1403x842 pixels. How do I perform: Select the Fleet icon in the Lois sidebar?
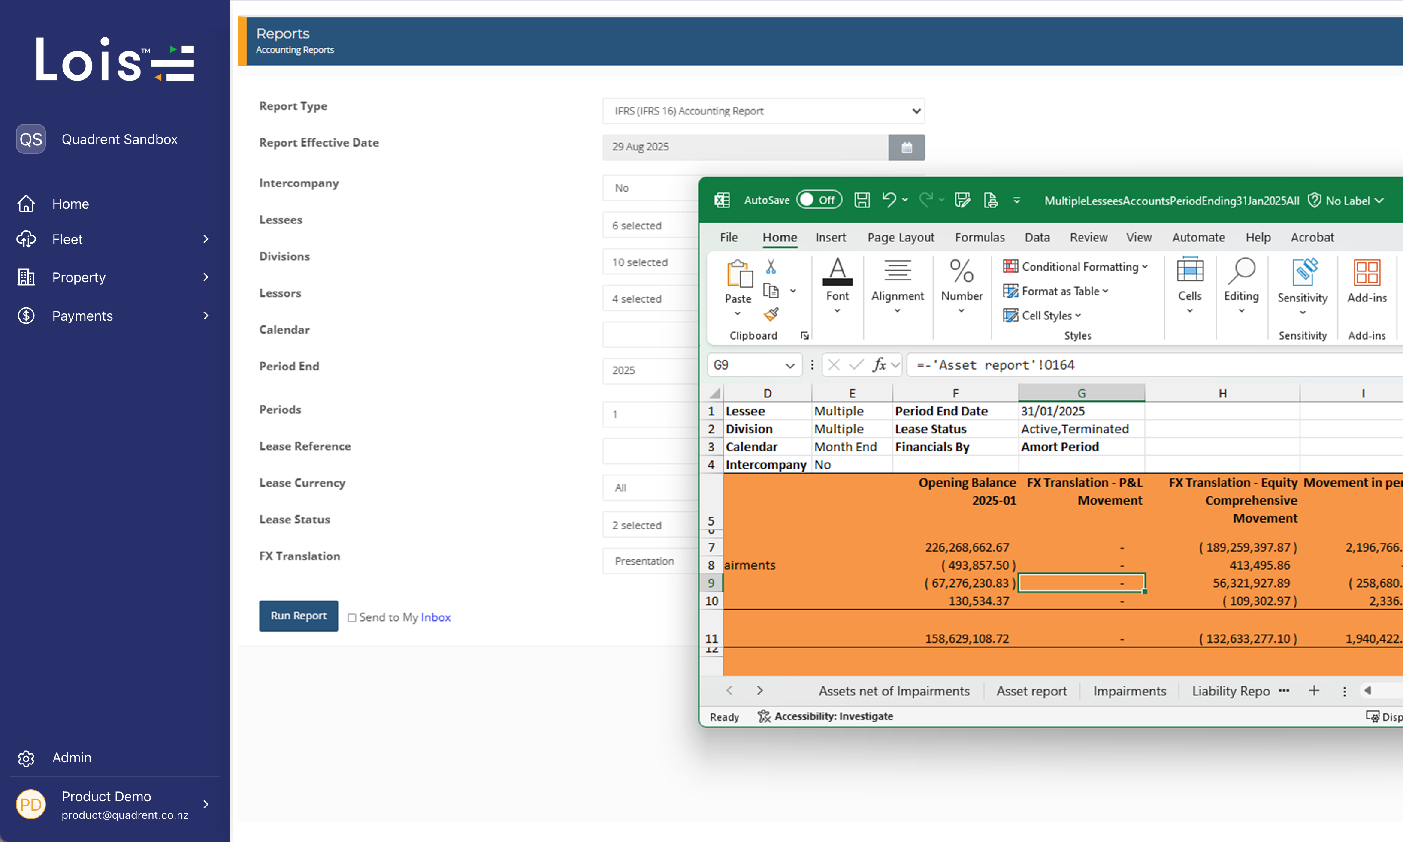pyautogui.click(x=26, y=239)
